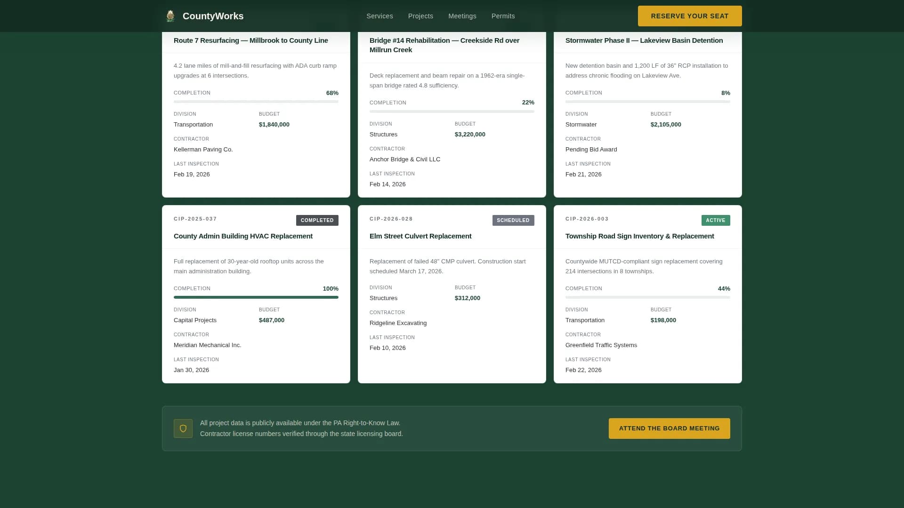
Task: Click the Stormwater division value
Action: (581, 125)
